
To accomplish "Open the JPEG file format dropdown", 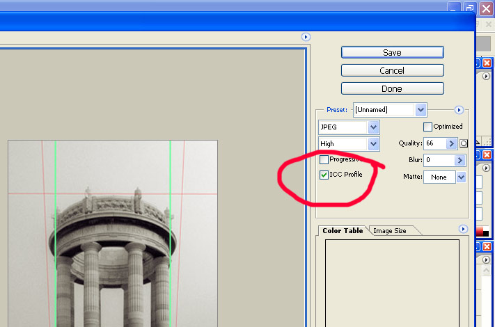I will click(x=373, y=127).
